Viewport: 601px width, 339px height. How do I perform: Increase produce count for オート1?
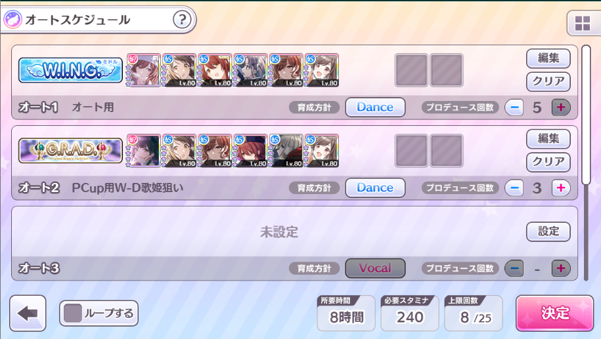561,108
